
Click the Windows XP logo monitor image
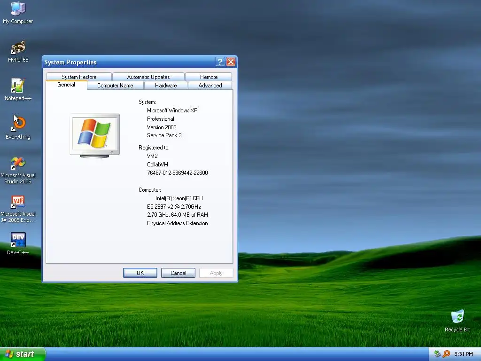(94, 136)
